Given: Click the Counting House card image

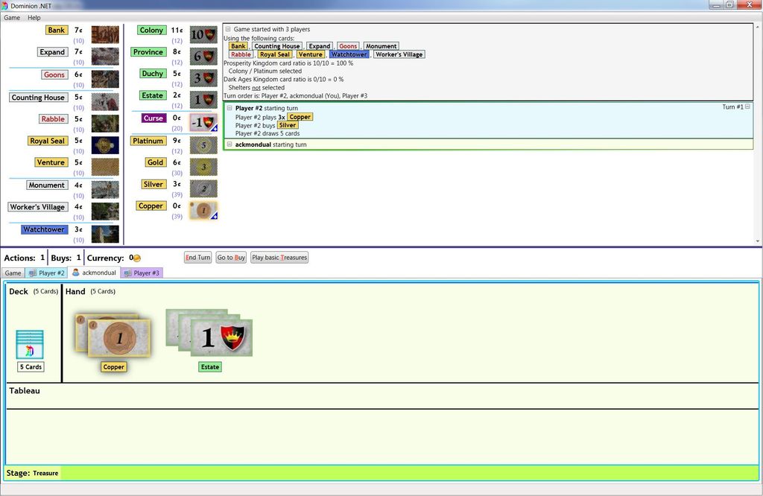Looking at the screenshot, I should 105,101.
